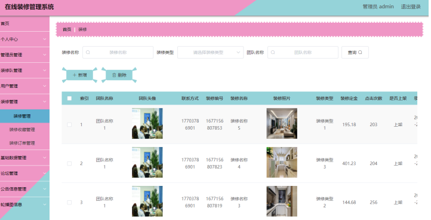Click the 首页 breadcrumb link
The image size is (431, 220).
click(67, 29)
